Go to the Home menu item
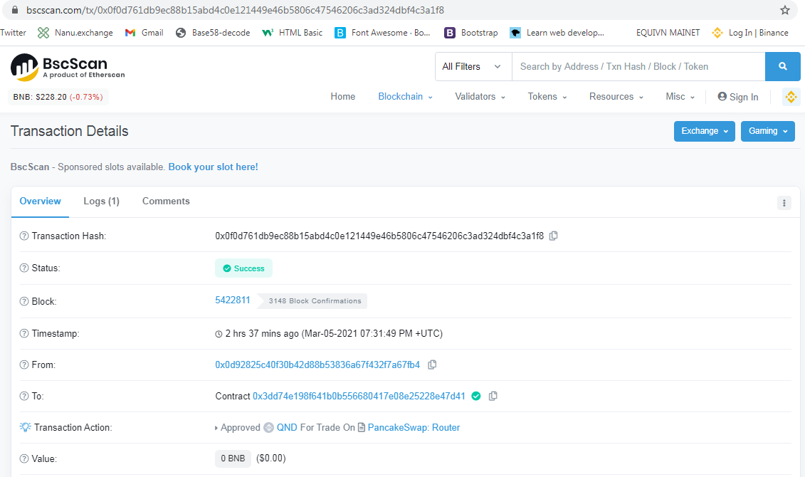Viewport: 805px width, 477px height. click(x=343, y=97)
